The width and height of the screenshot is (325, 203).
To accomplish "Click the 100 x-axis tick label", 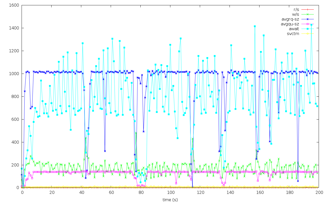I will tap(170, 193).
